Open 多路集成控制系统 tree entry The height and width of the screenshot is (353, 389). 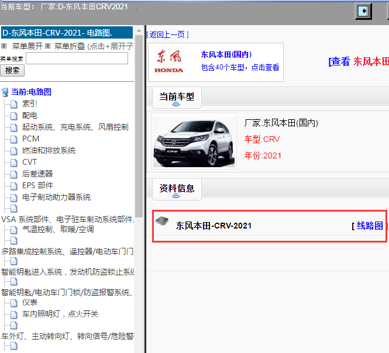67,251
